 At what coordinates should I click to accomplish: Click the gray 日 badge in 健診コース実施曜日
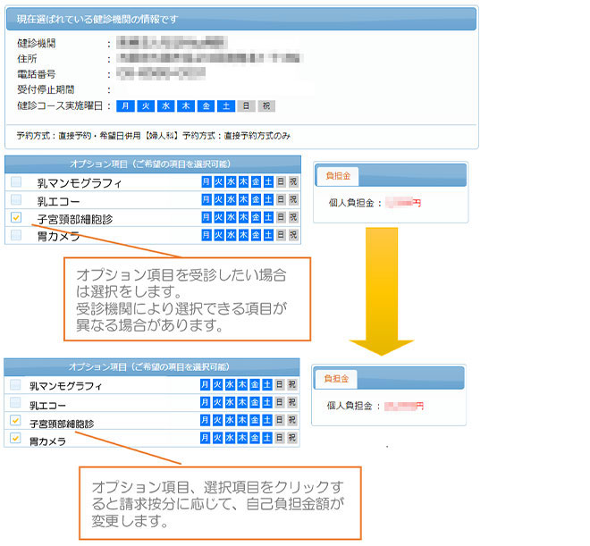point(246,106)
